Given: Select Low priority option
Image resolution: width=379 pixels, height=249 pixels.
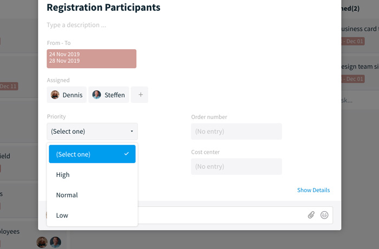Looking at the screenshot, I should (62, 215).
